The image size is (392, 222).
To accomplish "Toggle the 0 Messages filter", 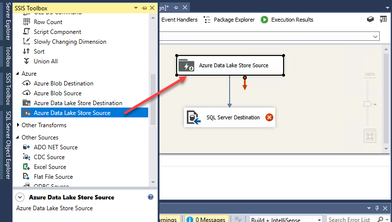I will [x=206, y=219].
